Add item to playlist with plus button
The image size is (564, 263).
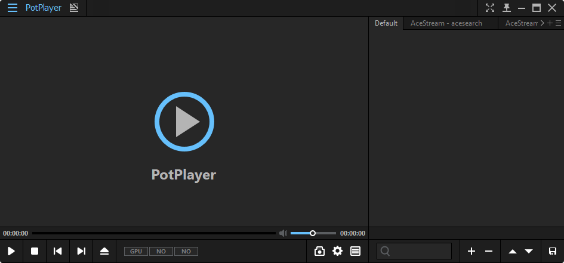click(471, 251)
